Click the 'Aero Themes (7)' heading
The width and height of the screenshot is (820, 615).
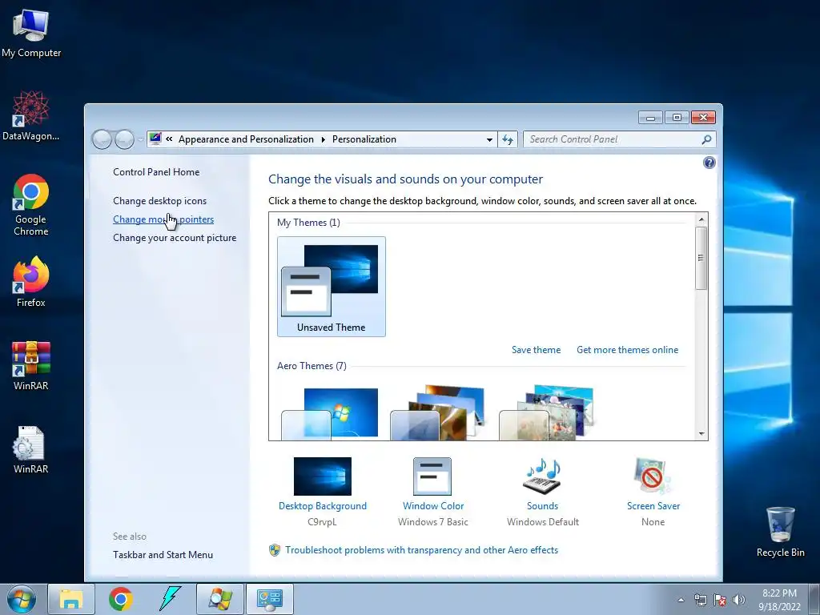pos(312,365)
